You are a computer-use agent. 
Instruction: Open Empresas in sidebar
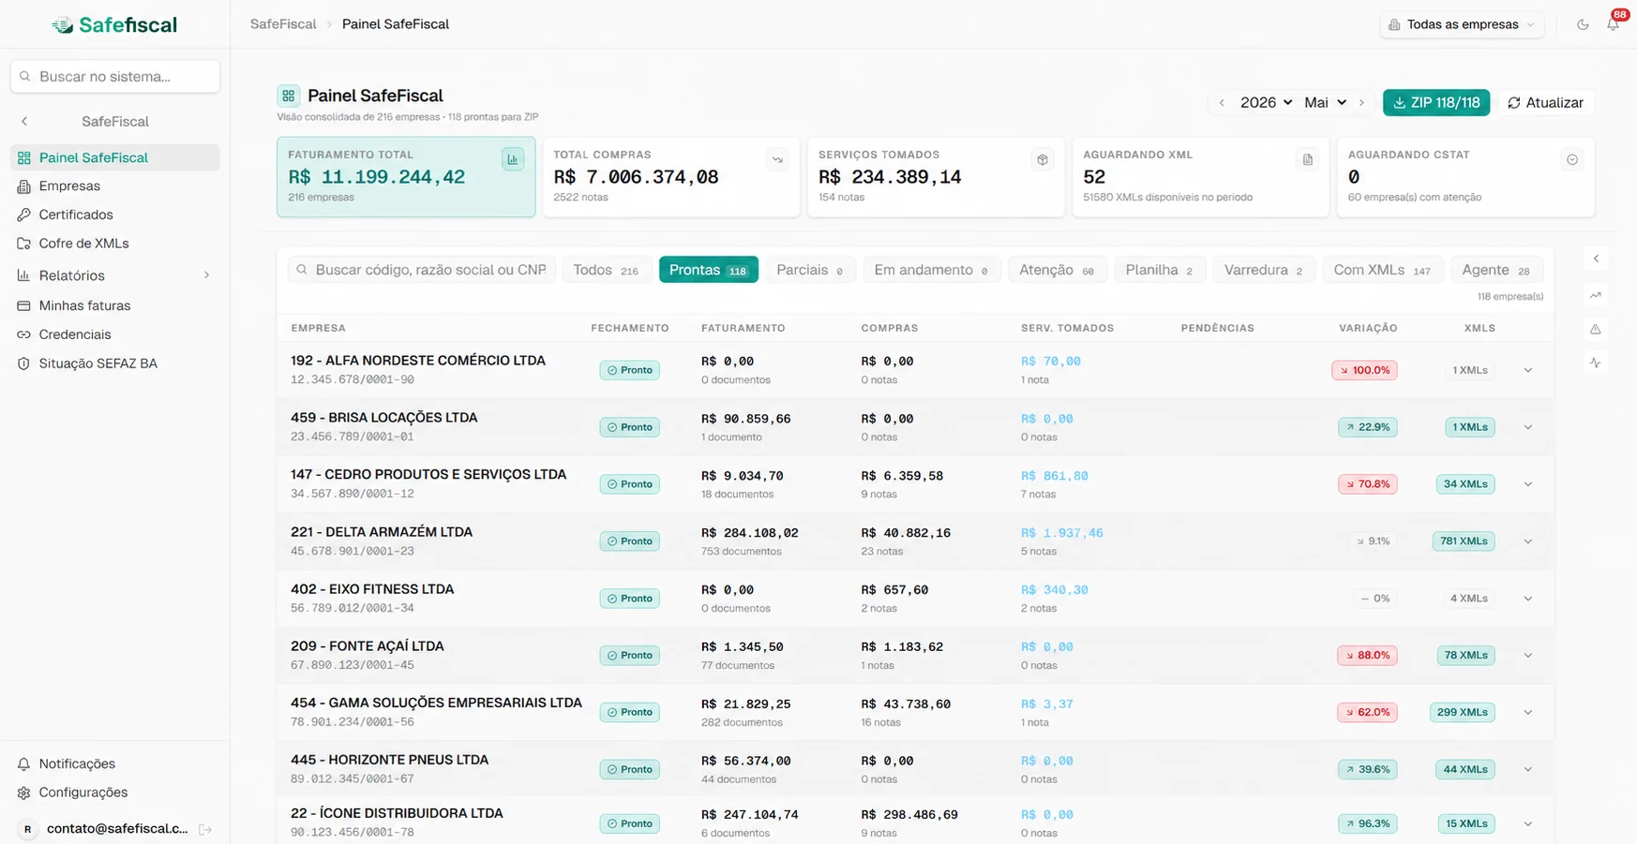pyautogui.click(x=115, y=186)
